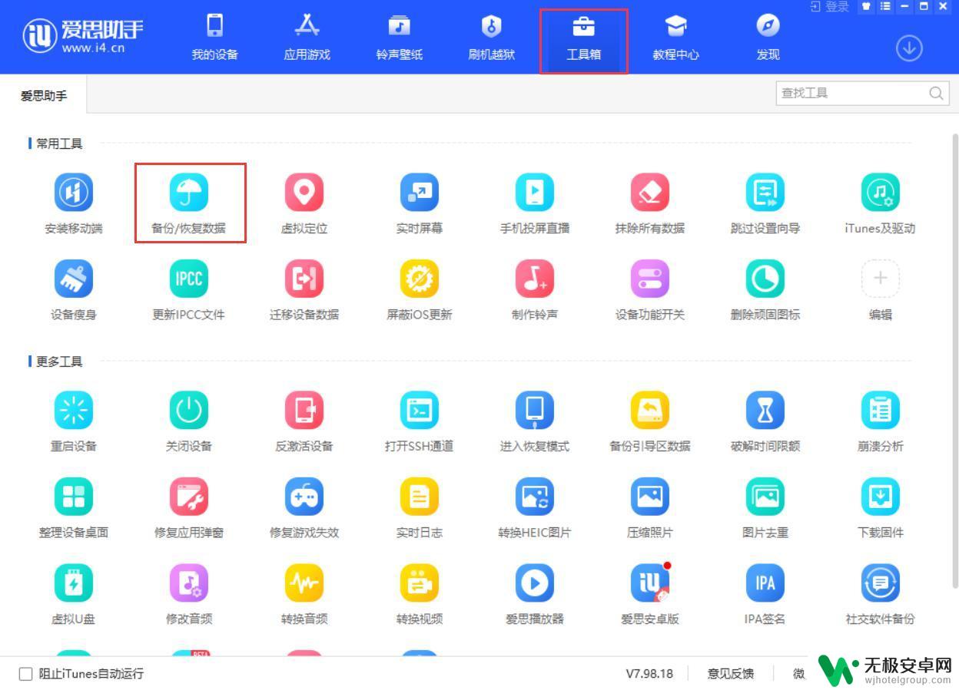Start 手机投屏直播 tool

(535, 192)
